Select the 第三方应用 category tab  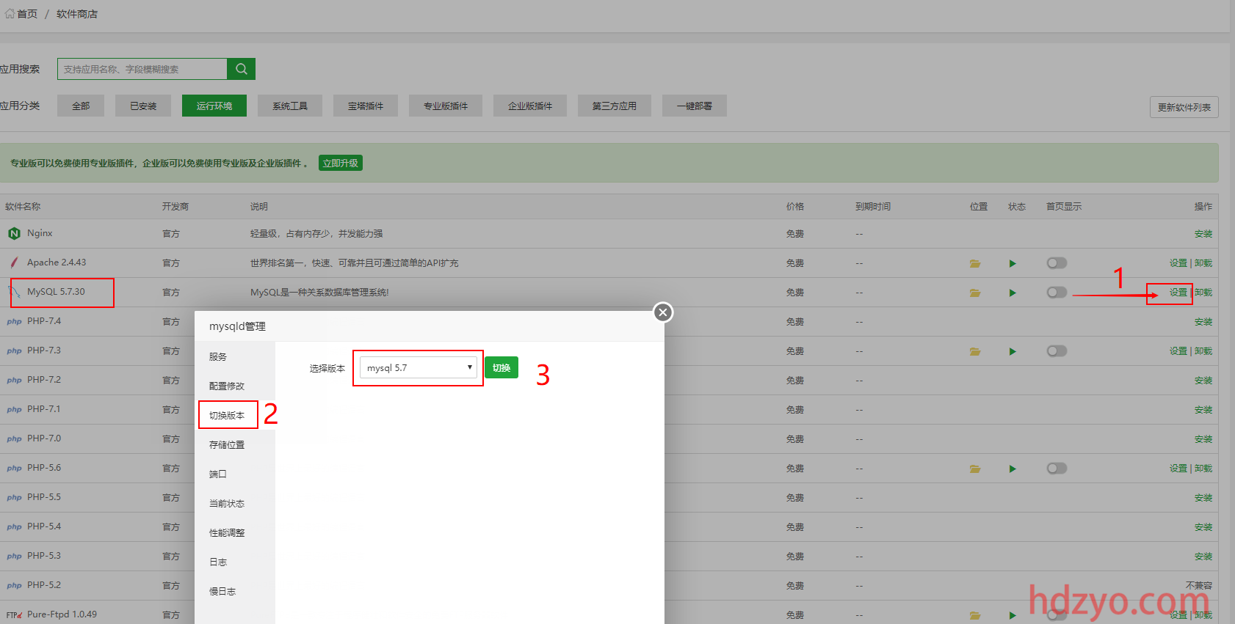615,106
